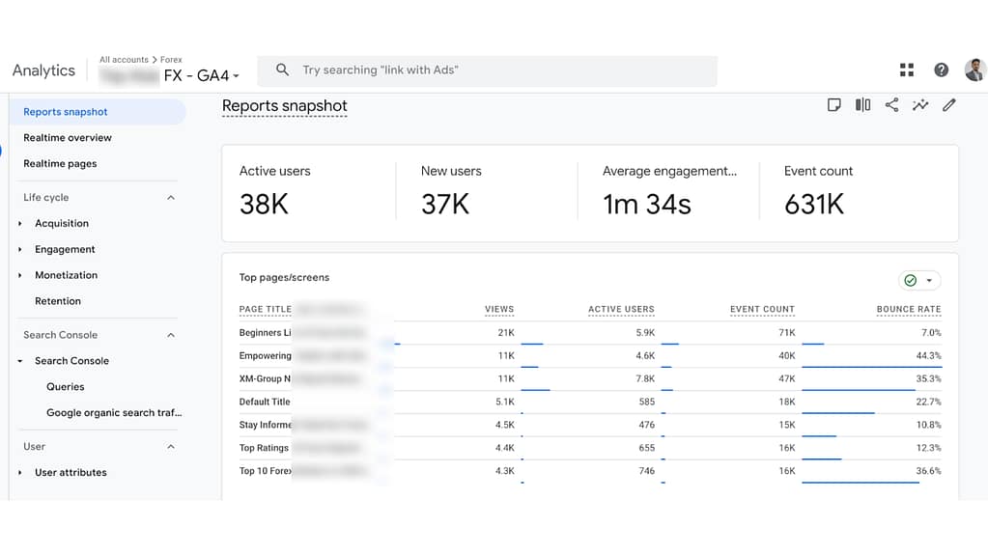Collapse the Life cycle section
Viewport: 988px width, 556px height.
click(171, 198)
